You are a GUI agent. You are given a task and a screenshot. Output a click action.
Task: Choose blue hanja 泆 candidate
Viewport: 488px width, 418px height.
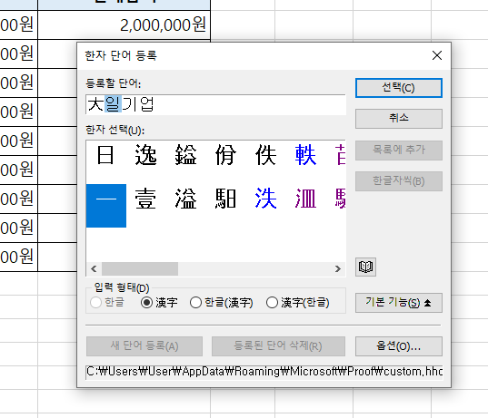[265, 199]
